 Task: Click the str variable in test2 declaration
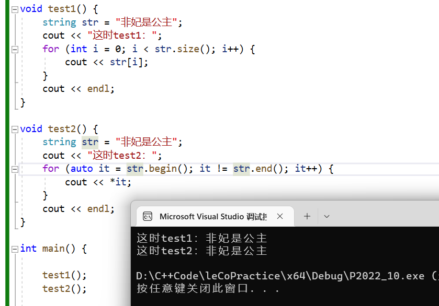coord(90,142)
